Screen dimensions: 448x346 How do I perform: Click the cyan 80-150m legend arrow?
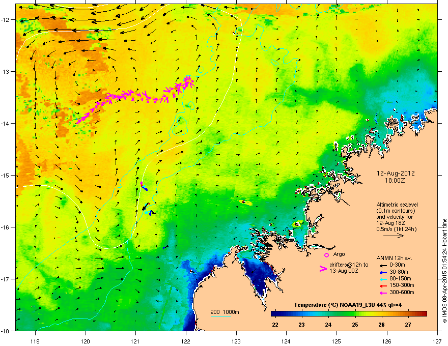click(382, 279)
